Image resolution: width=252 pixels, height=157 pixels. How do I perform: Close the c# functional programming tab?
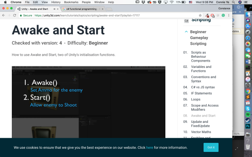pyautogui.click(x=102, y=9)
